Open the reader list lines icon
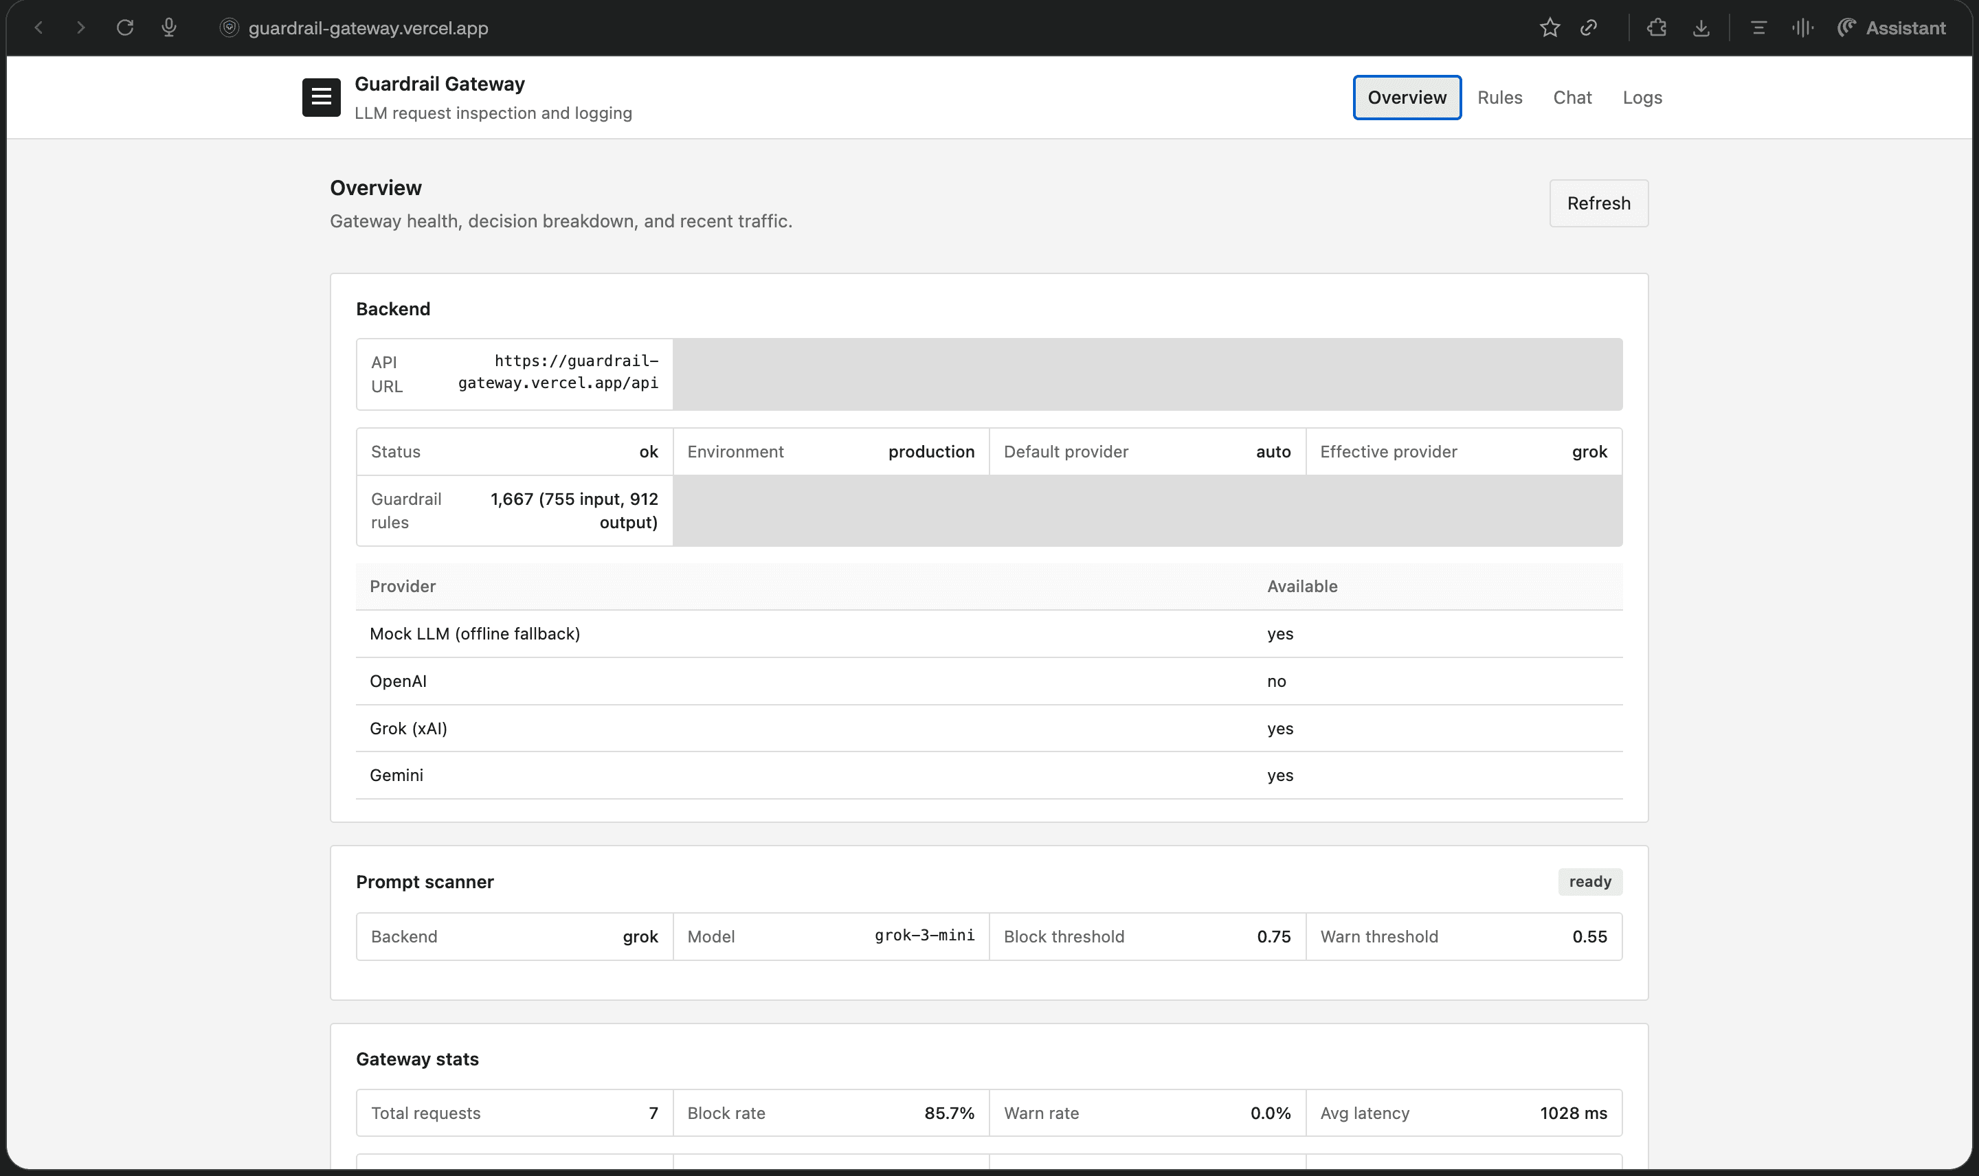This screenshot has height=1176, width=1979. 1758,27
